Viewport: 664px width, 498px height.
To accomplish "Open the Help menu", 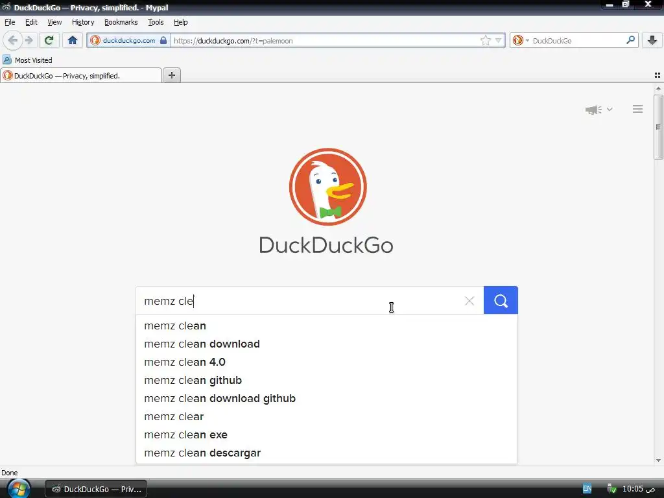I will (x=181, y=22).
